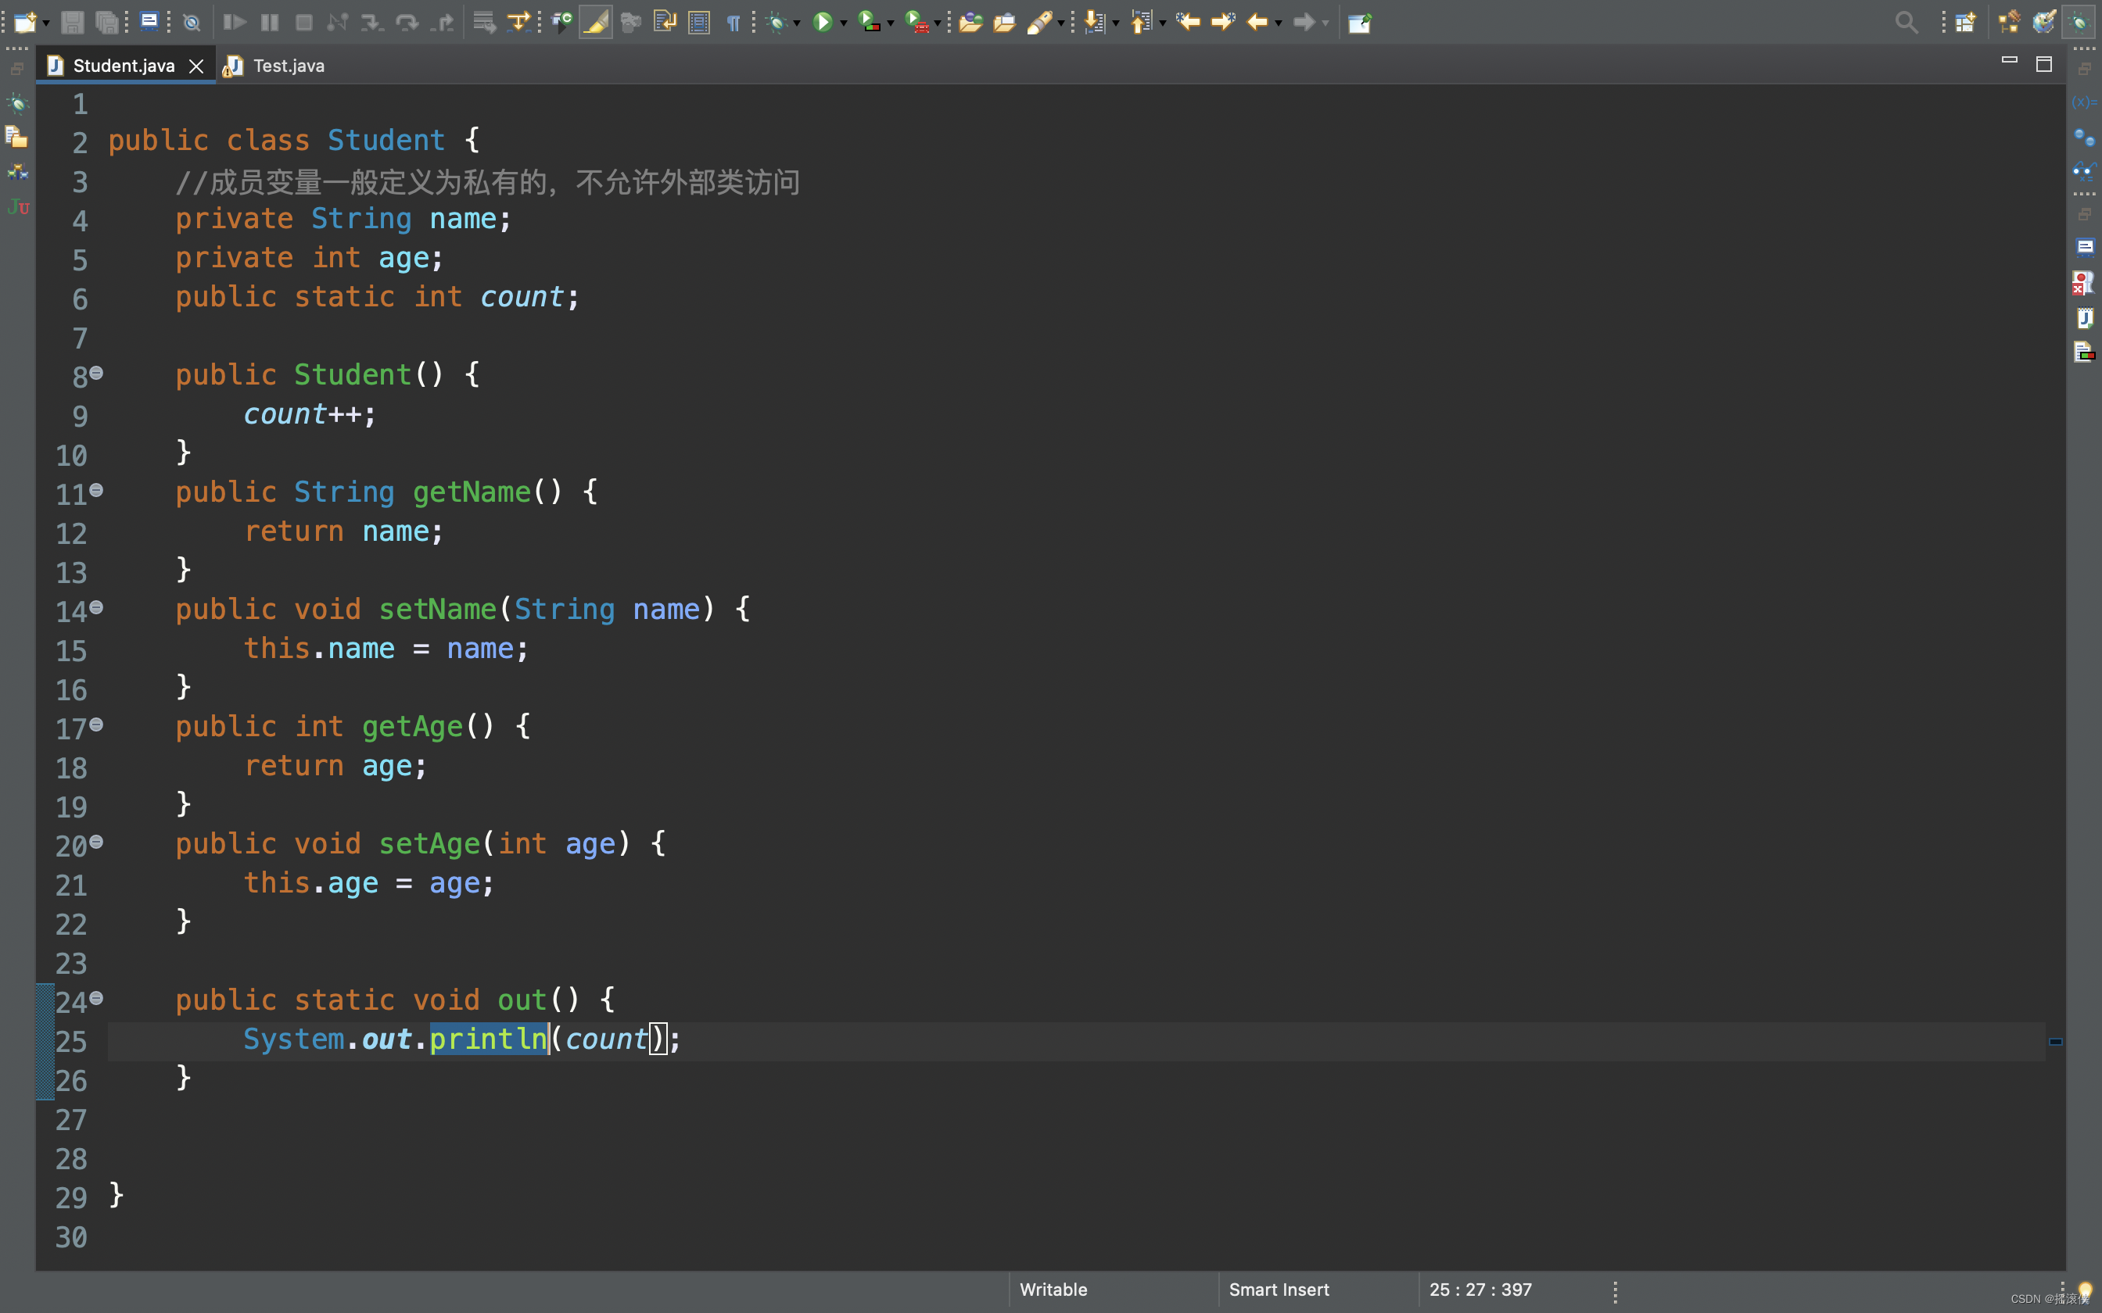Screen dimensions: 2102x1313
Task: Click the Next Edit Location icon
Action: tap(1223, 22)
